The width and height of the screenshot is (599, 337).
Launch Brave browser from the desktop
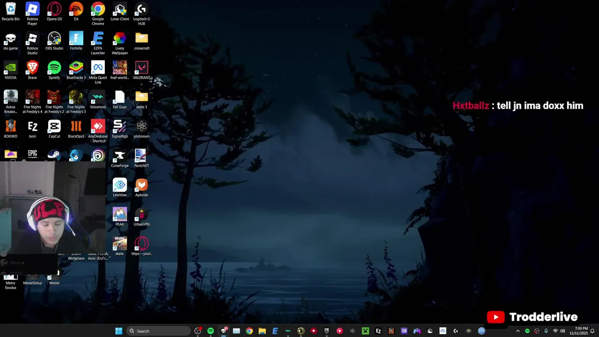pyautogui.click(x=32, y=71)
